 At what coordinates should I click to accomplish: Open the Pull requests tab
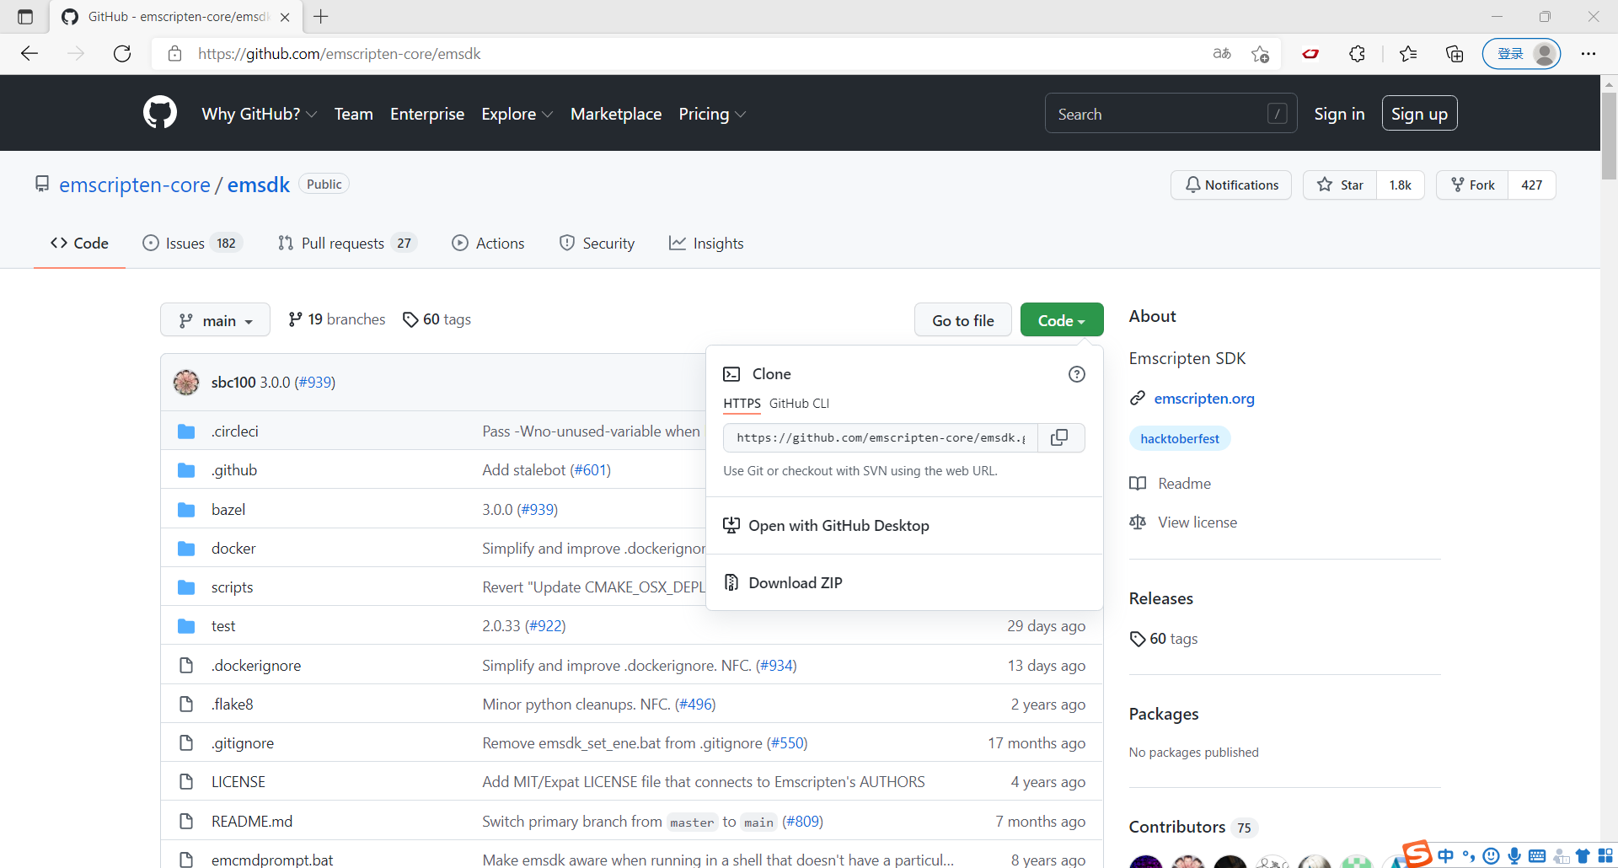coord(347,244)
